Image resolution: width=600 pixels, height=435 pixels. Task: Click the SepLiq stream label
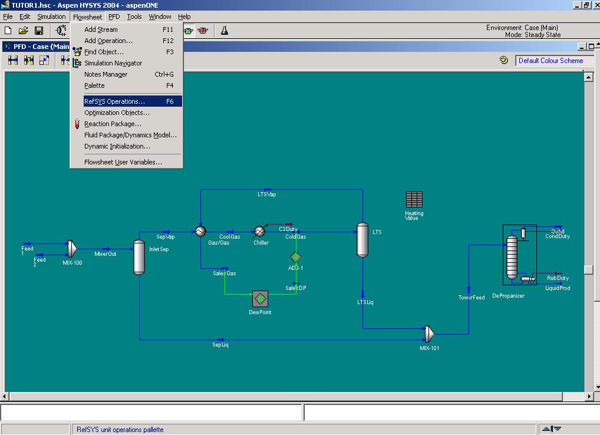[220, 345]
